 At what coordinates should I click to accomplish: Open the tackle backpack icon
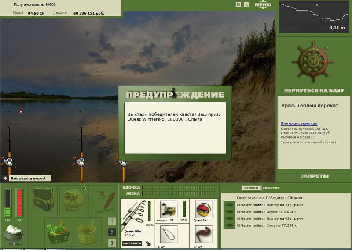43,200
